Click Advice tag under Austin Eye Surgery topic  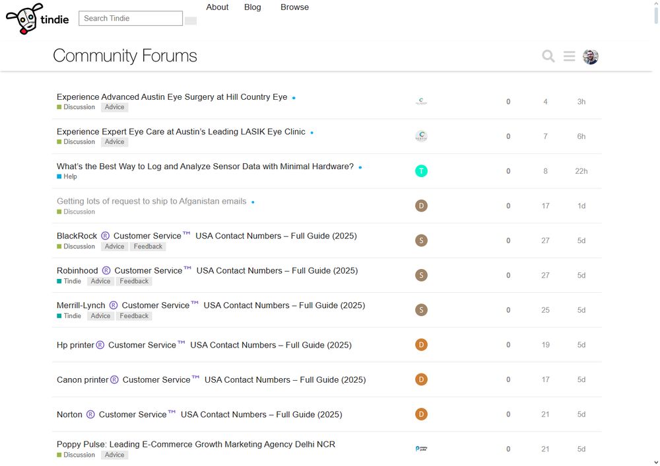coord(114,107)
